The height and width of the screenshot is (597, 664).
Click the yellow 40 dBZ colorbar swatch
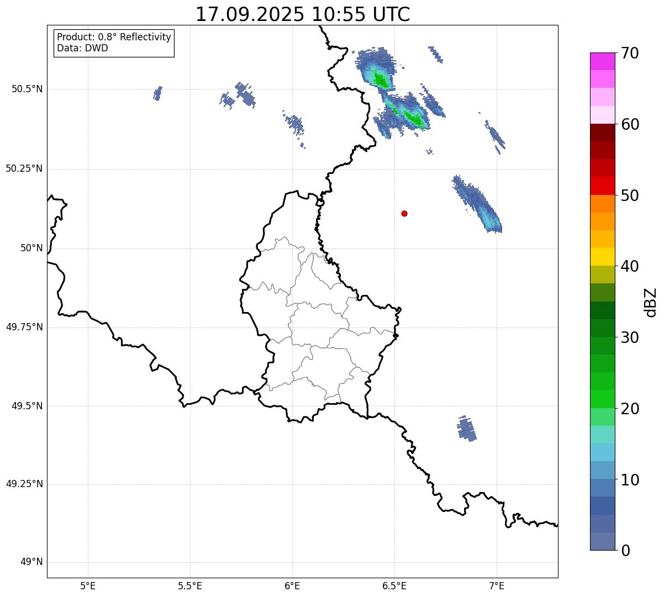tap(603, 257)
